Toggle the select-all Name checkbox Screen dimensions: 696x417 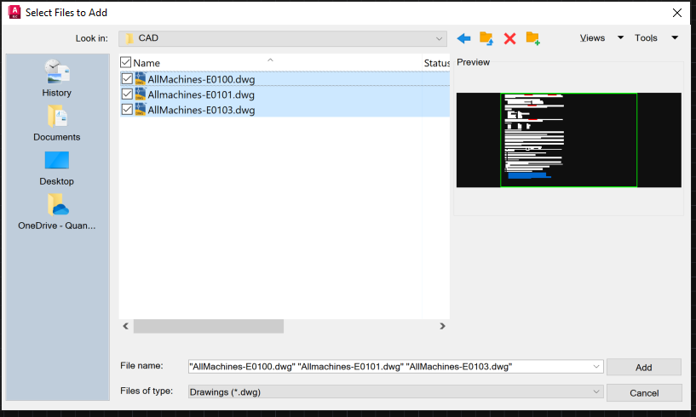[x=125, y=62]
